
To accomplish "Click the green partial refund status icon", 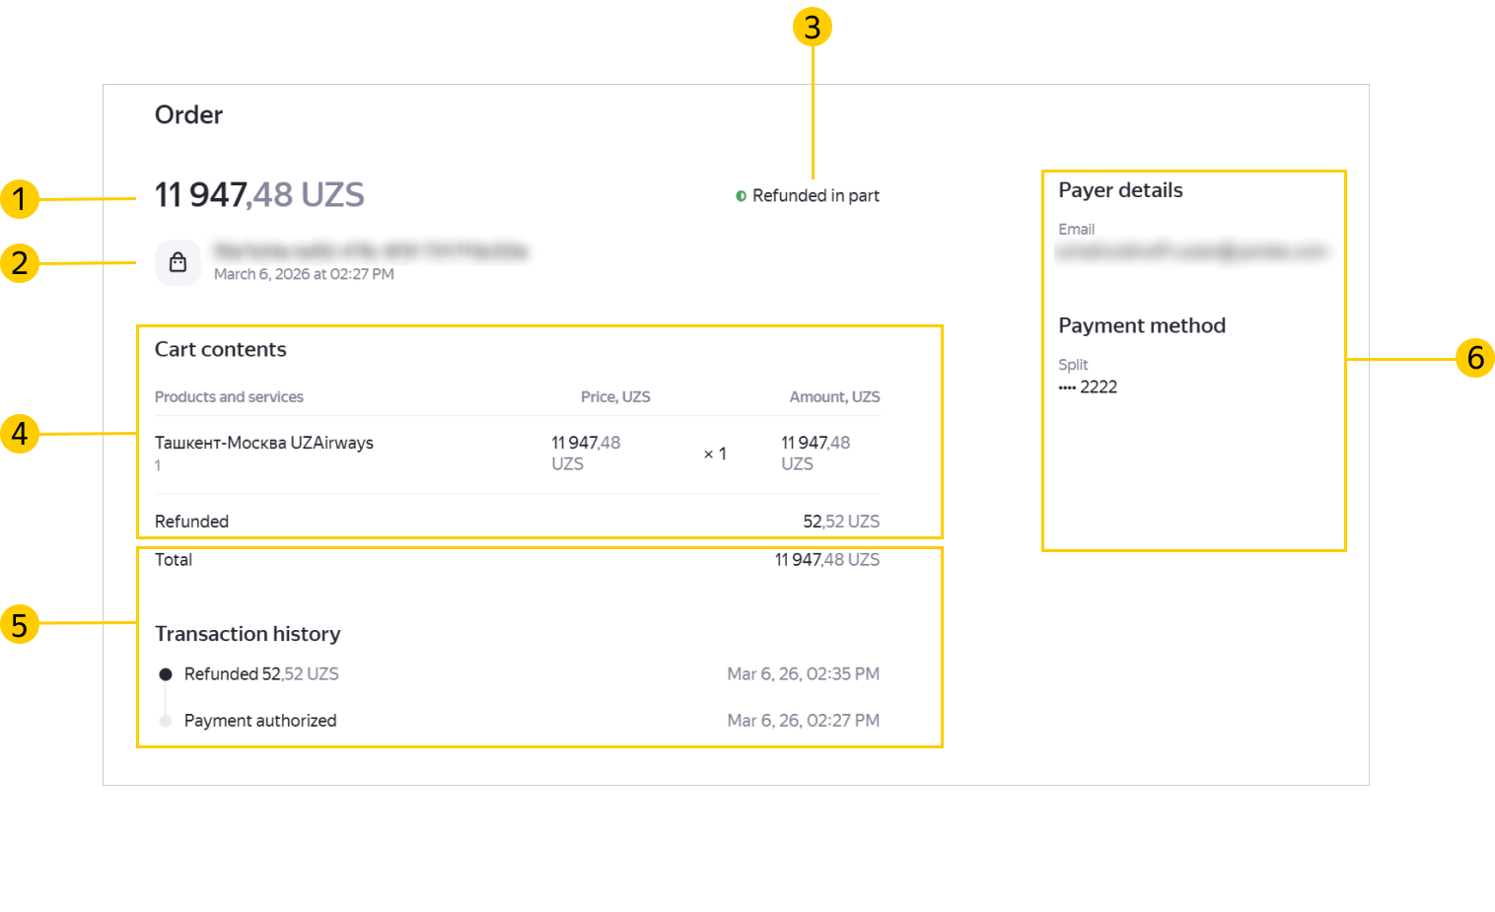I will click(x=741, y=196).
